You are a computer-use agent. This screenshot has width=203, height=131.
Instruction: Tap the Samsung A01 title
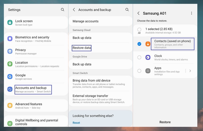pyautogui.click(x=155, y=13)
